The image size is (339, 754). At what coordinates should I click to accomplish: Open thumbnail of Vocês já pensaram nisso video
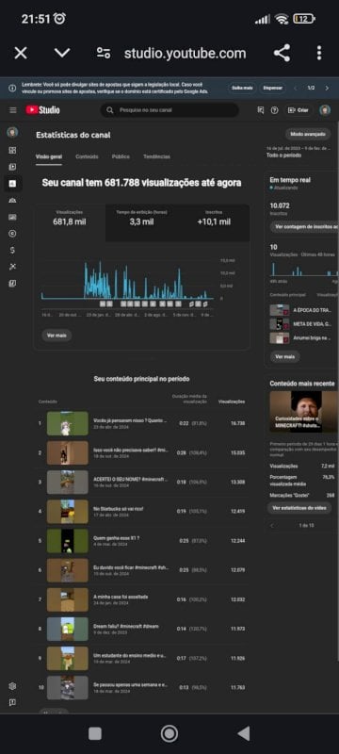pos(68,423)
